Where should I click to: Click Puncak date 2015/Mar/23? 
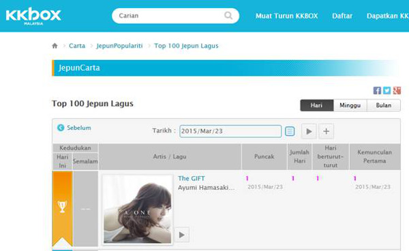point(265,187)
